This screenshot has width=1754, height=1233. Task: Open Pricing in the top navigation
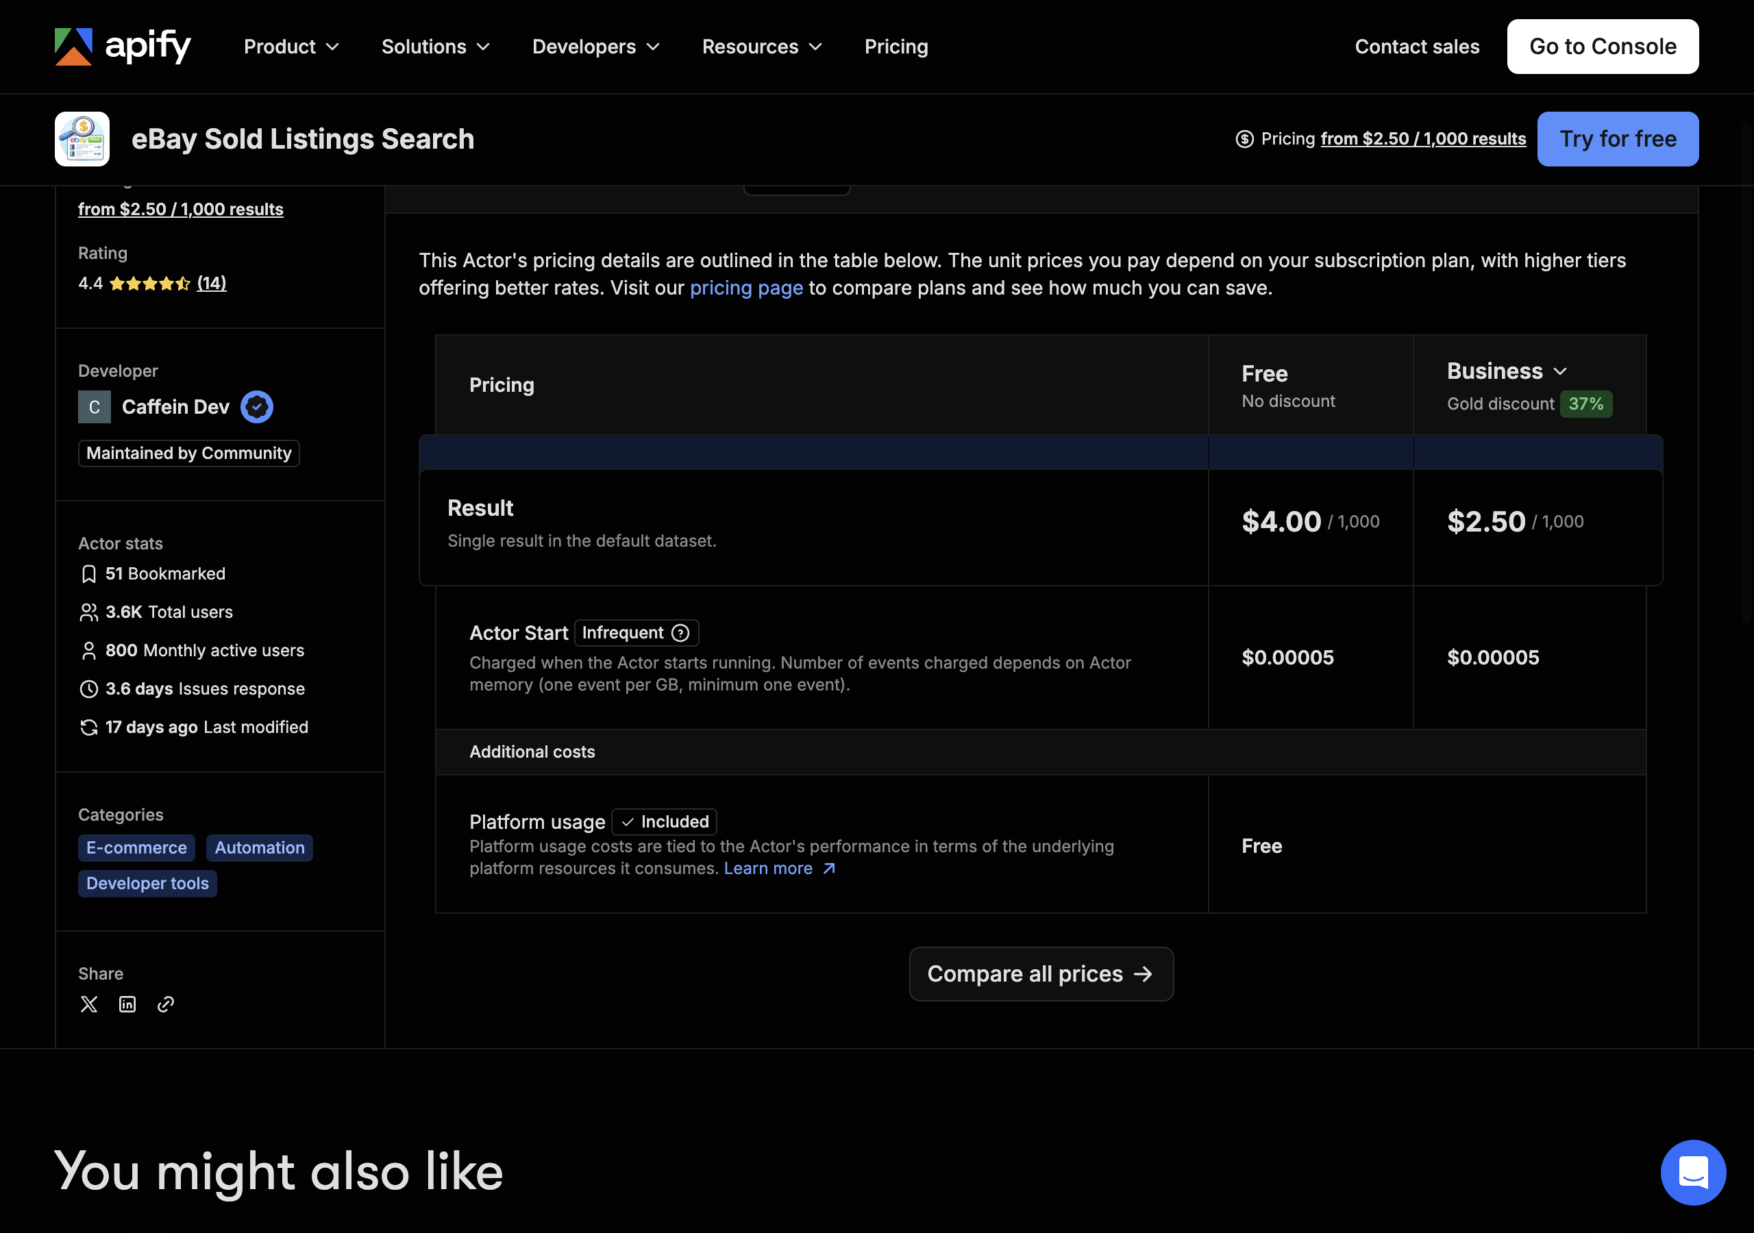point(896,47)
